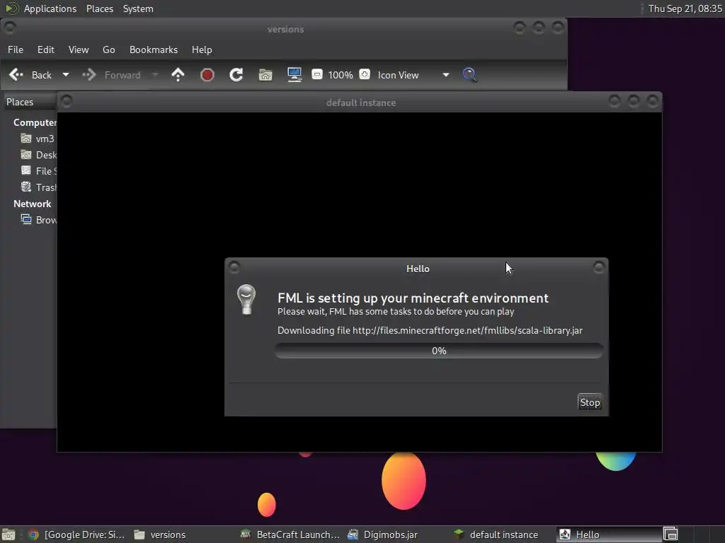
Task: Open the Places panel menu
Action: coord(100,8)
